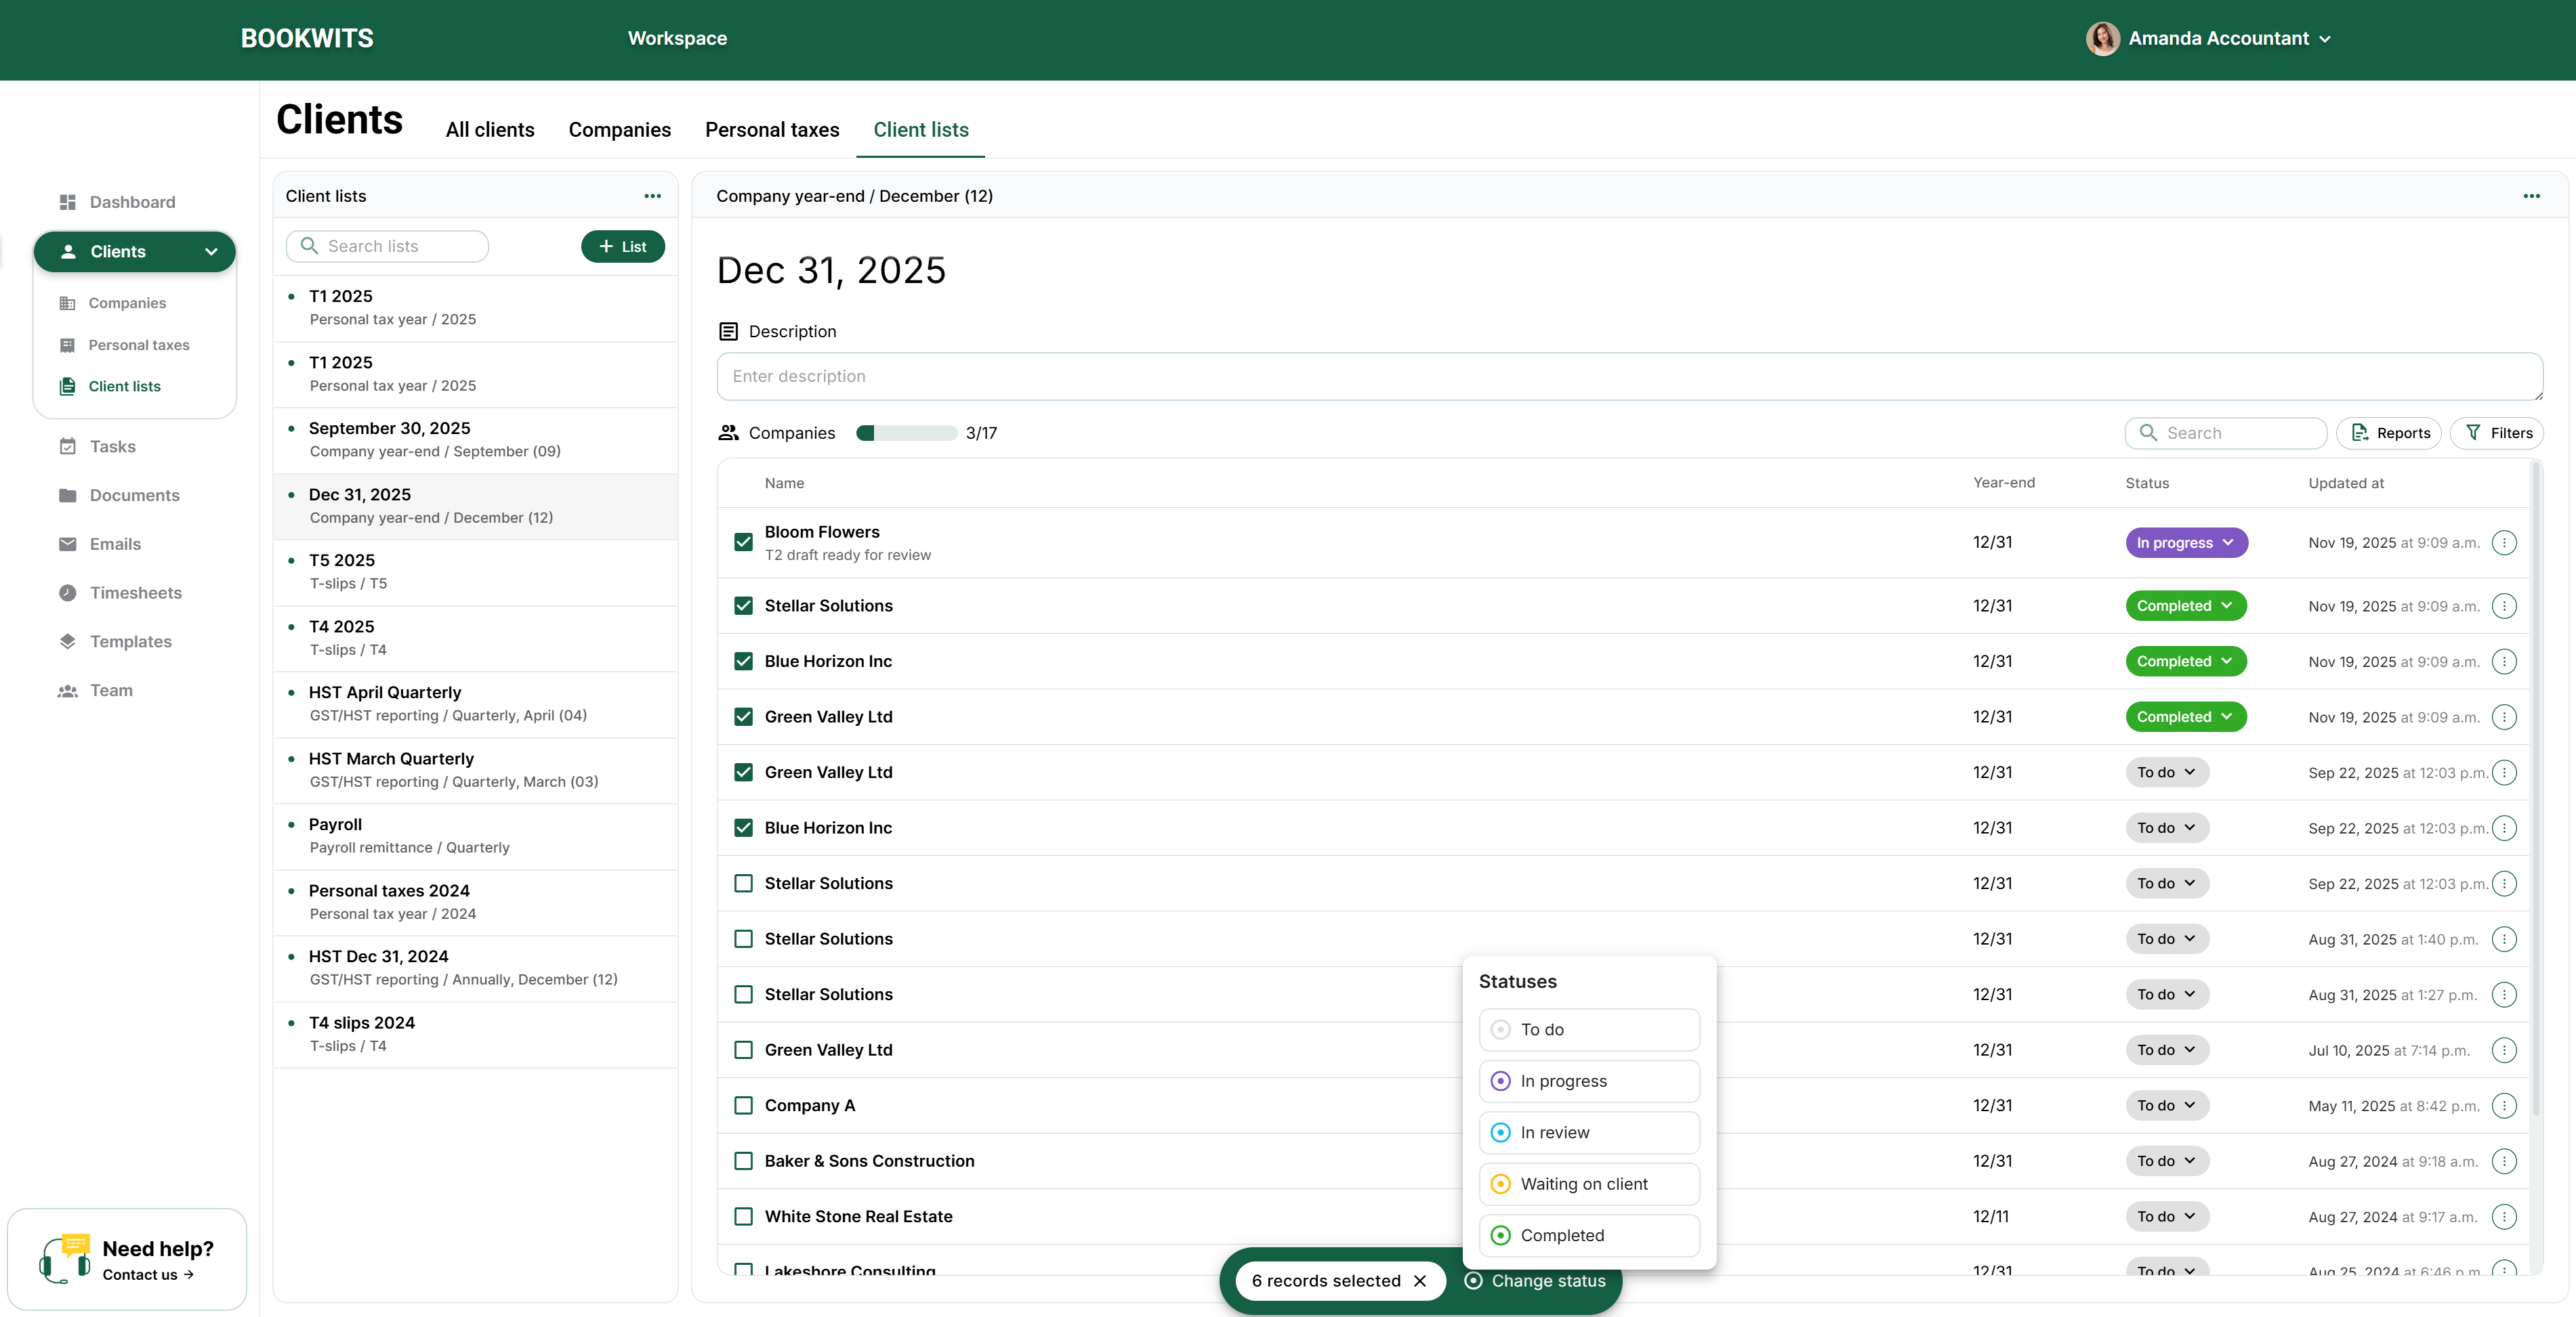Screen dimensions: 2576x1317
Task: Click the add List button
Action: [x=622, y=247]
